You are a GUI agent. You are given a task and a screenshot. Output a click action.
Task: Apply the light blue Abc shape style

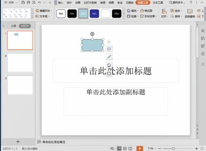pyautogui.click(x=83, y=14)
